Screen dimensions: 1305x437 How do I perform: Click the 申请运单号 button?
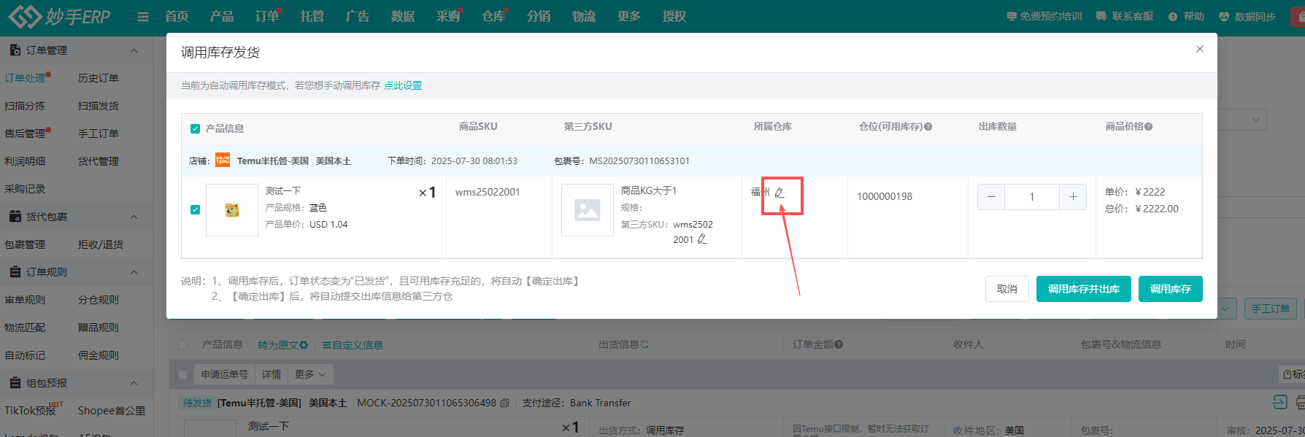coord(225,374)
